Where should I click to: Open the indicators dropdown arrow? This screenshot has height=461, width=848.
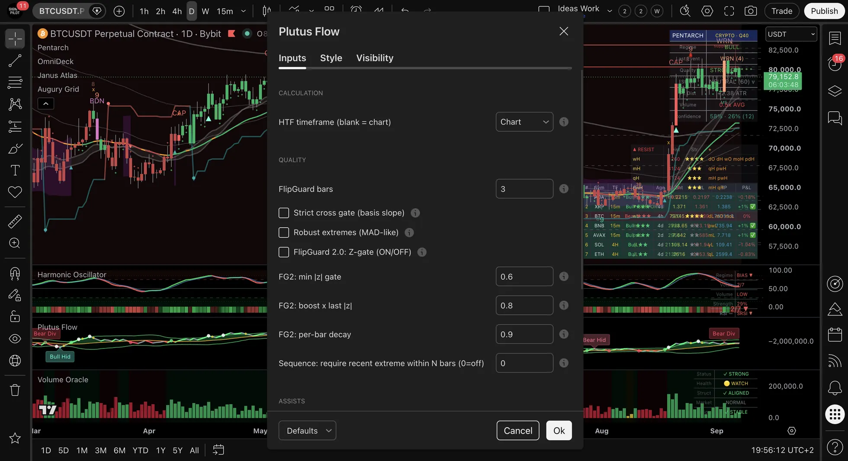pyautogui.click(x=312, y=11)
